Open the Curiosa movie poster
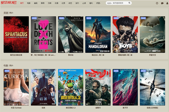169x112 pixels. coord(16,87)
